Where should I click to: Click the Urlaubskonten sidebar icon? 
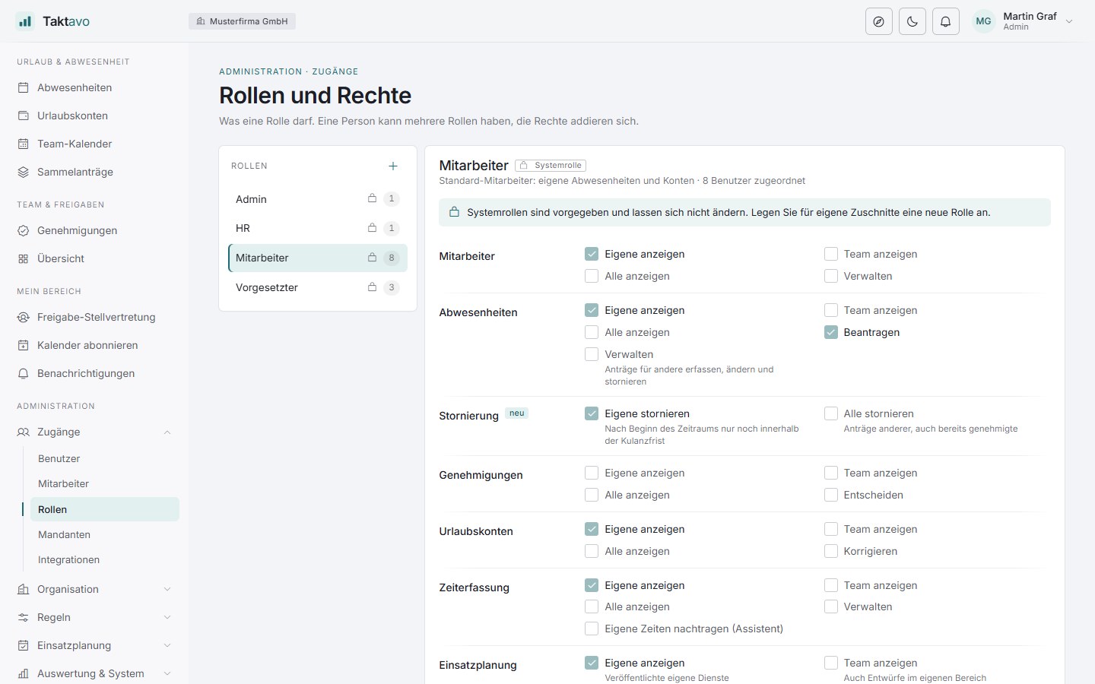(x=24, y=116)
